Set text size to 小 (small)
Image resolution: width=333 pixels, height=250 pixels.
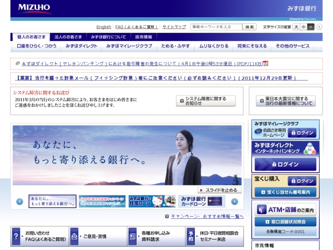click(311, 27)
